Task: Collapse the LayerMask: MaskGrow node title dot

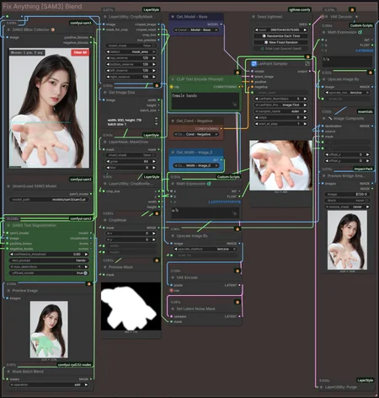Action: tap(105, 142)
